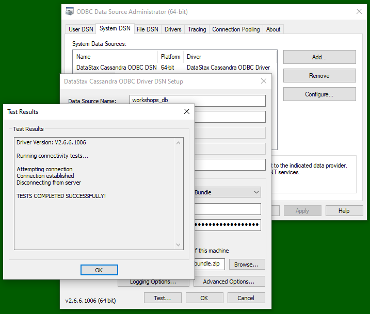
Task: Click the TESTS COMPLETED SUCCESSFULLY! text
Action: click(x=61, y=196)
